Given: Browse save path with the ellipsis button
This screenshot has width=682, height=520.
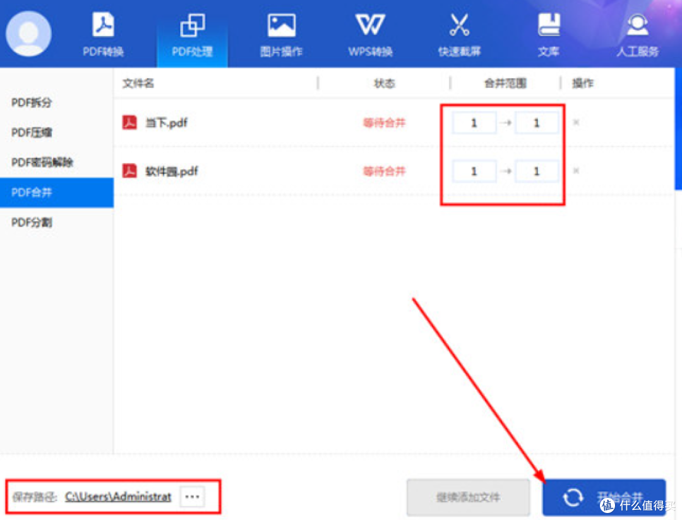Looking at the screenshot, I should (193, 497).
